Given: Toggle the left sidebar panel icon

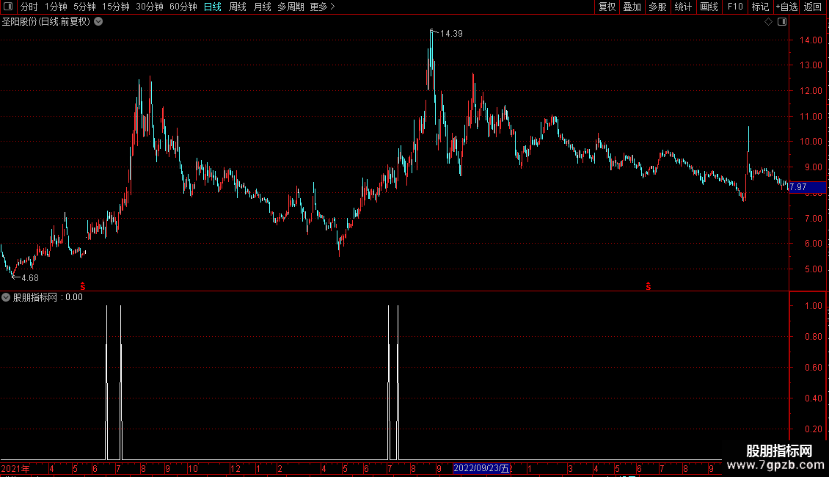Looking at the screenshot, I should click(x=8, y=7).
